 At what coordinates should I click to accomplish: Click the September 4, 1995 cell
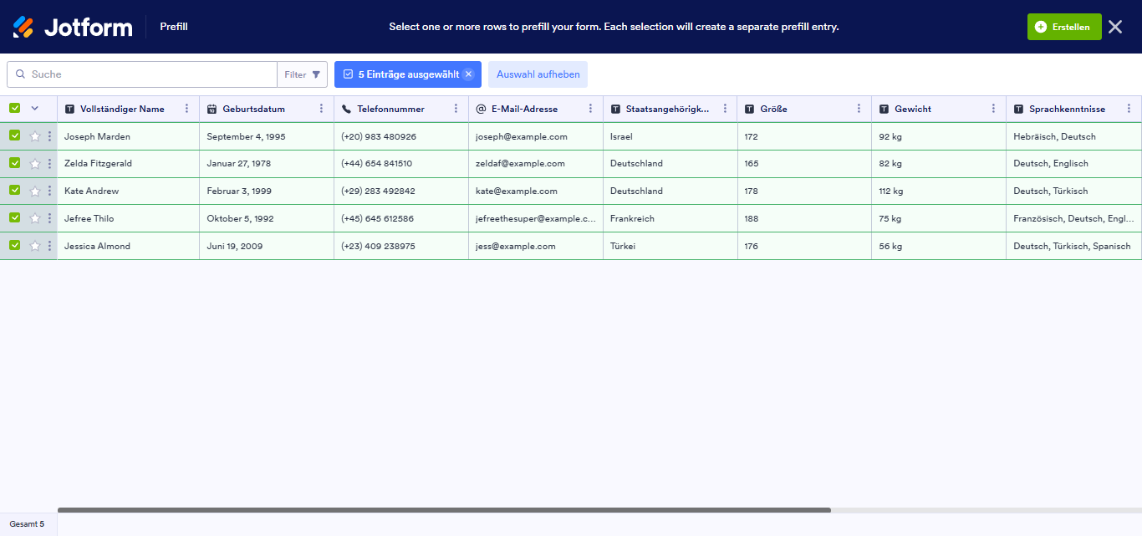[267, 136]
